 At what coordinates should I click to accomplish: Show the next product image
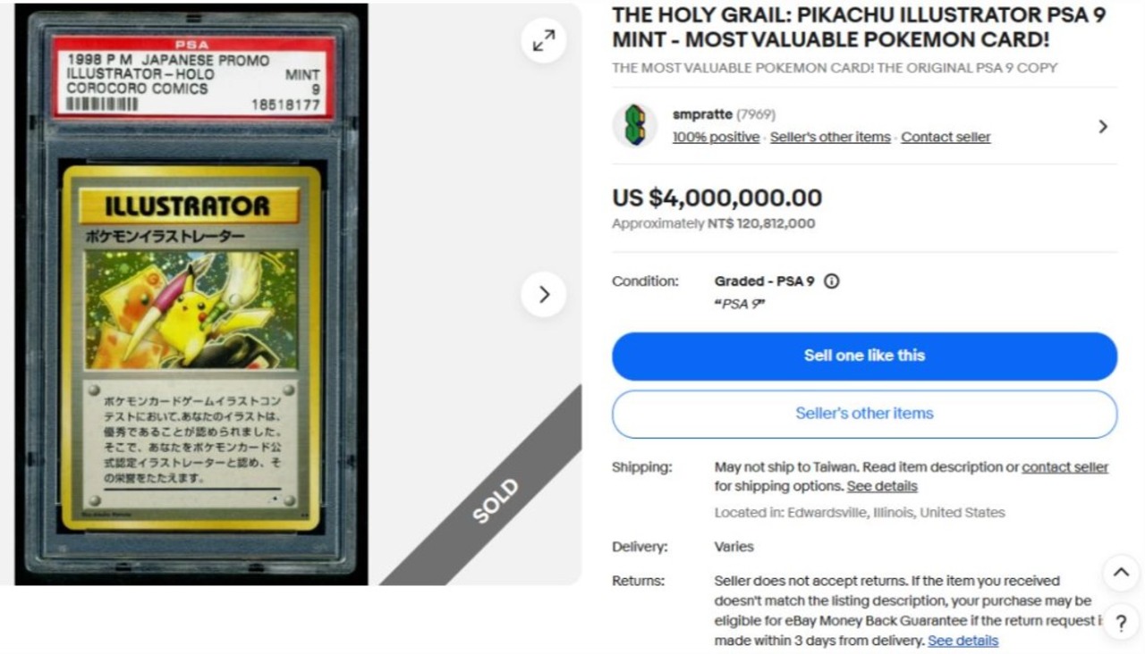[544, 294]
